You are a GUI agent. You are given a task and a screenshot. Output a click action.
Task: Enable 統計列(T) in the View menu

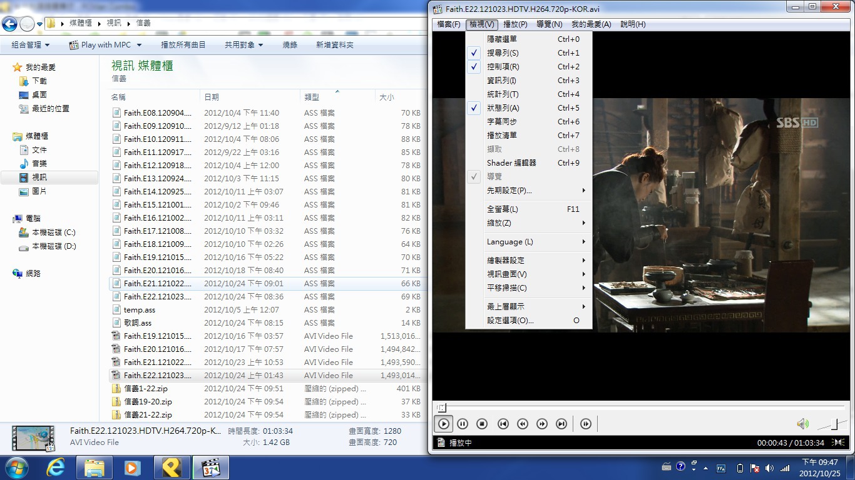pyautogui.click(x=529, y=94)
